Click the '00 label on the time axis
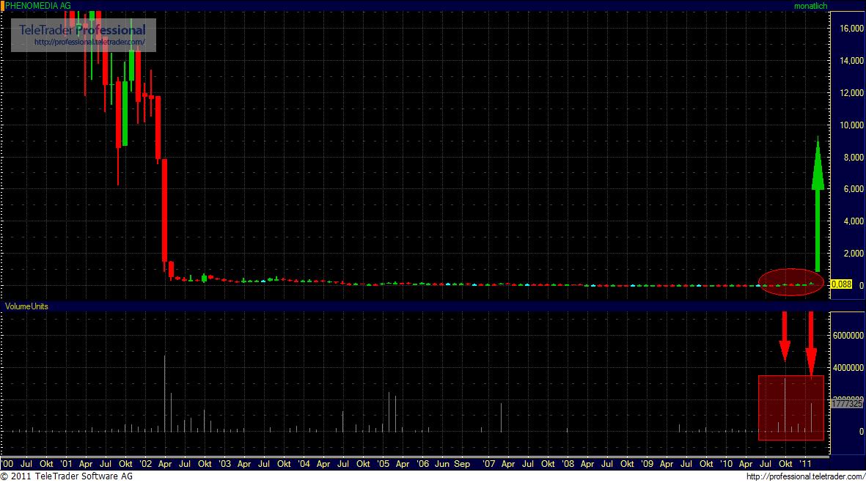 [7, 464]
